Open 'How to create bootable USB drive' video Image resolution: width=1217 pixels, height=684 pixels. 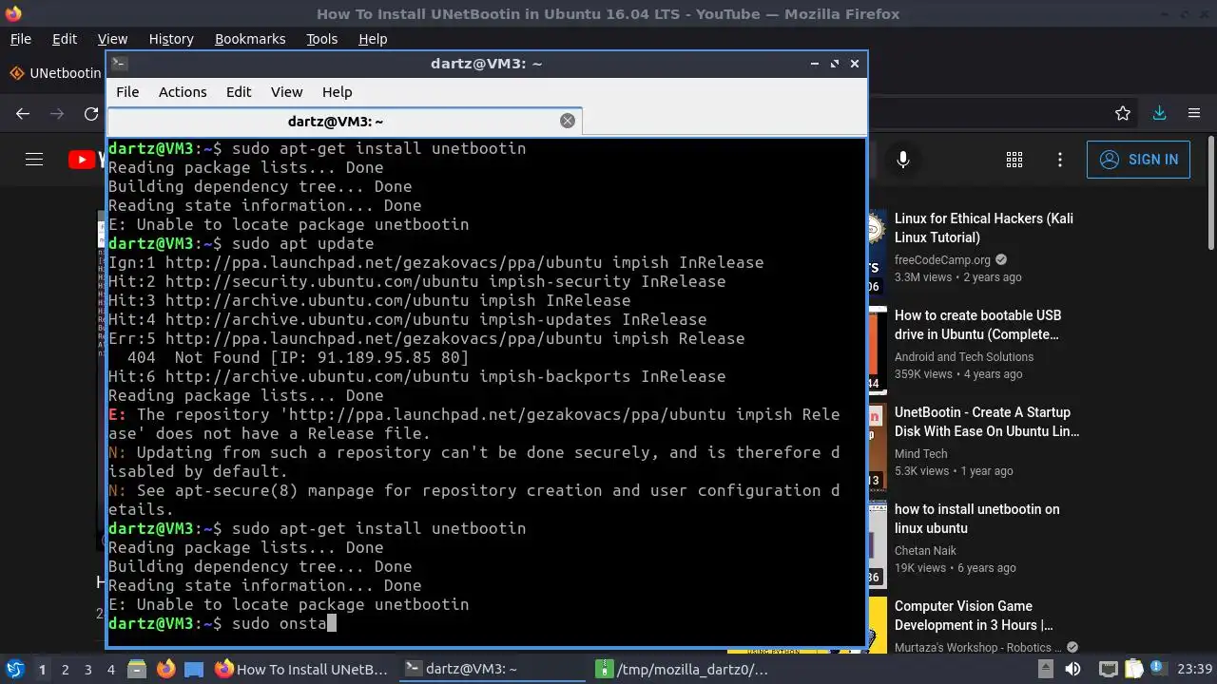click(x=977, y=325)
